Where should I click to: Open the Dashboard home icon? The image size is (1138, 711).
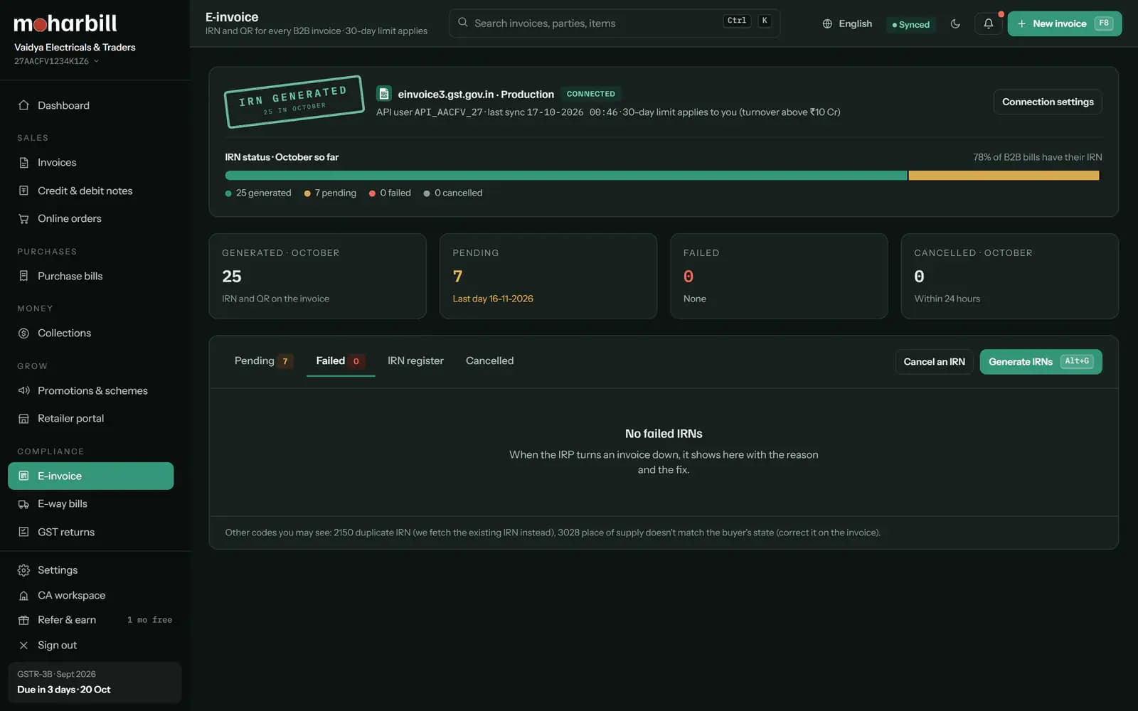(x=23, y=105)
